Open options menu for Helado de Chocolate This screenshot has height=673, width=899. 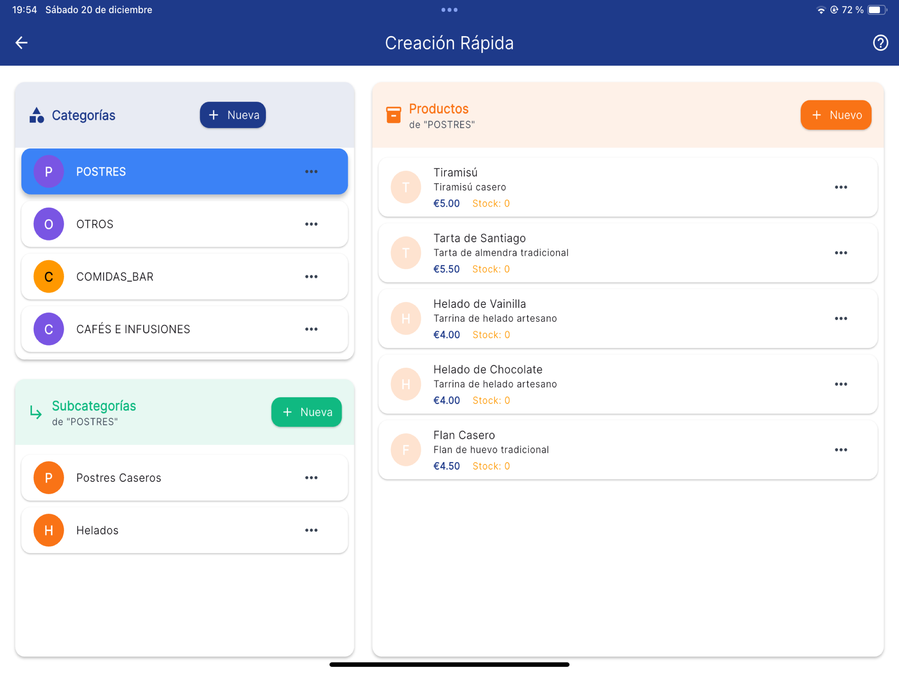(x=841, y=384)
